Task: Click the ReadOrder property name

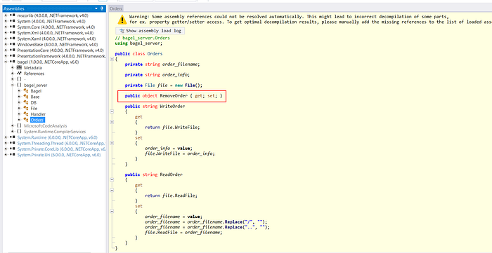Action: pyautogui.click(x=171, y=175)
